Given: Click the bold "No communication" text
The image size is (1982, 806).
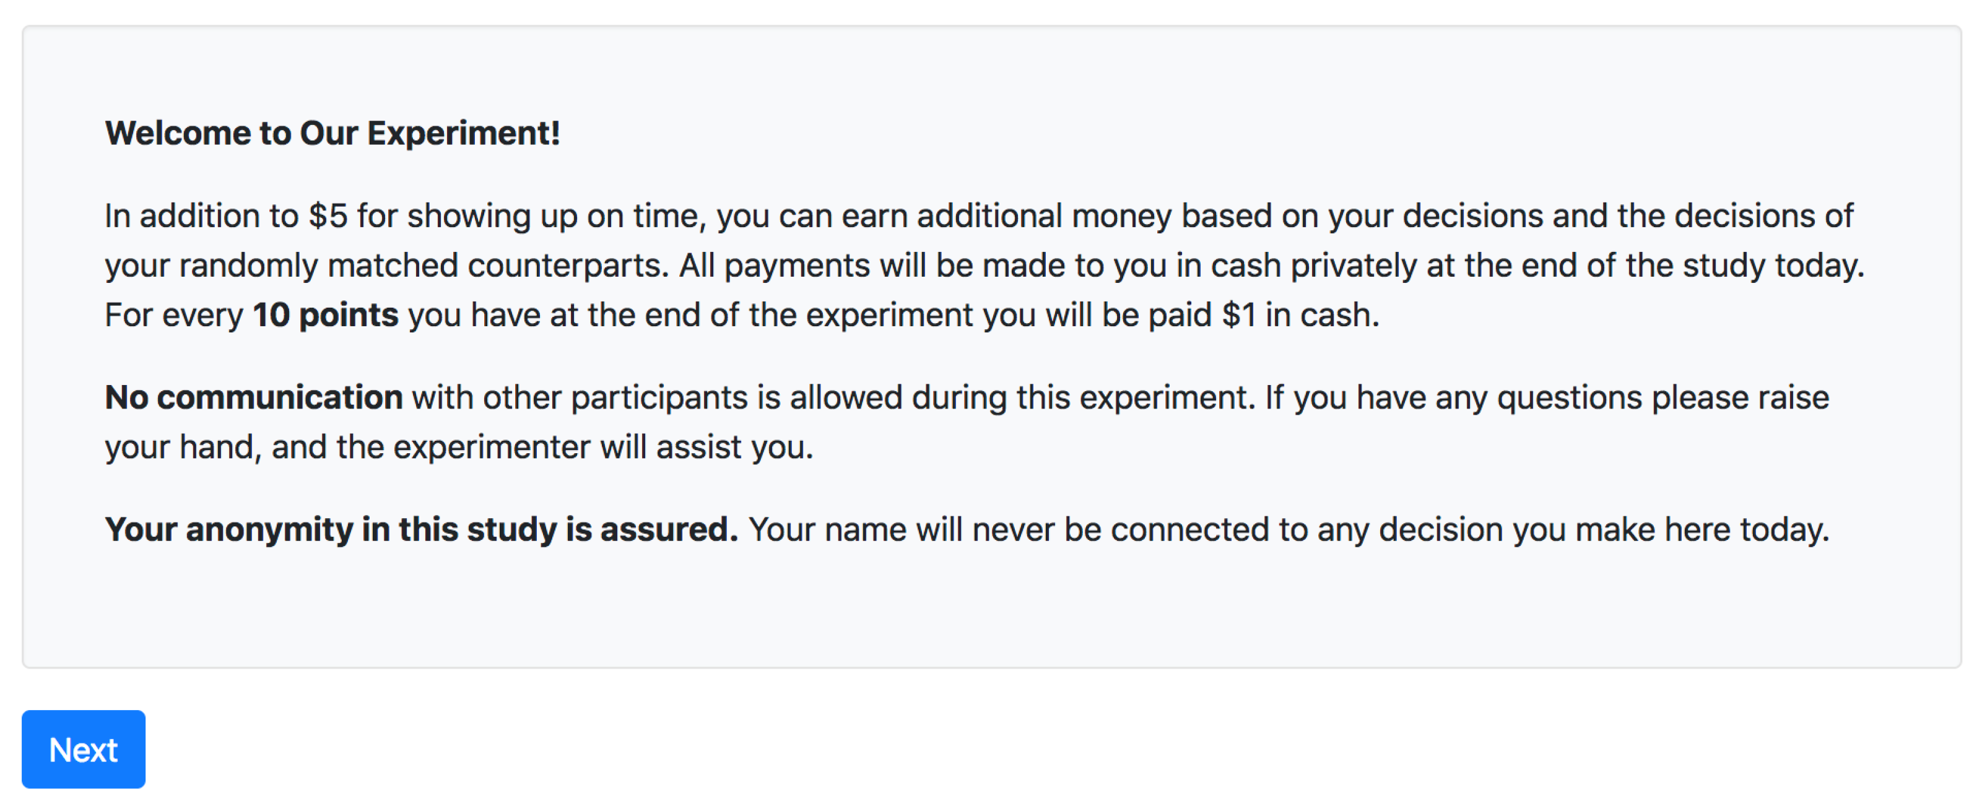Looking at the screenshot, I should coord(254,397).
